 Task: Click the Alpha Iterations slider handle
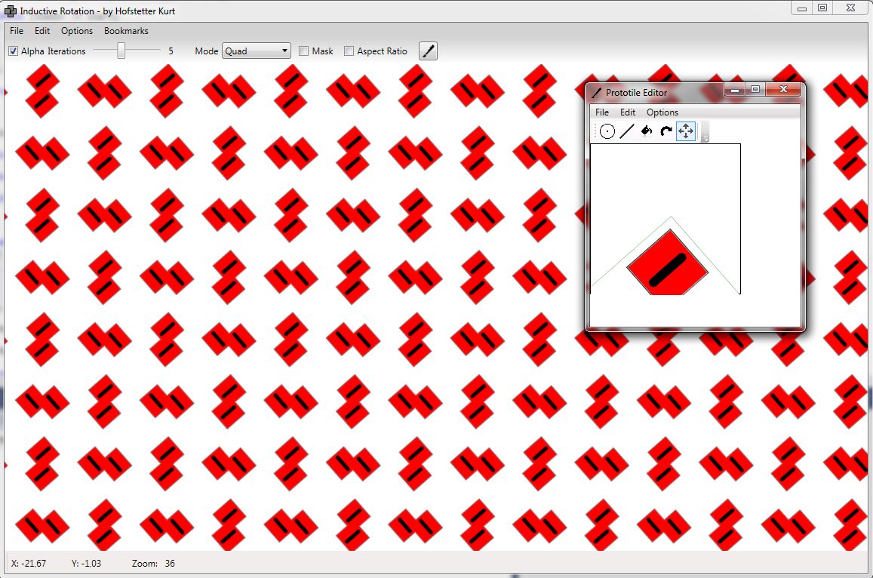pos(121,51)
